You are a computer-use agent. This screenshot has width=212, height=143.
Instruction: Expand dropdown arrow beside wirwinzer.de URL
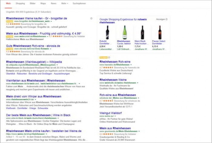coord(138,98)
